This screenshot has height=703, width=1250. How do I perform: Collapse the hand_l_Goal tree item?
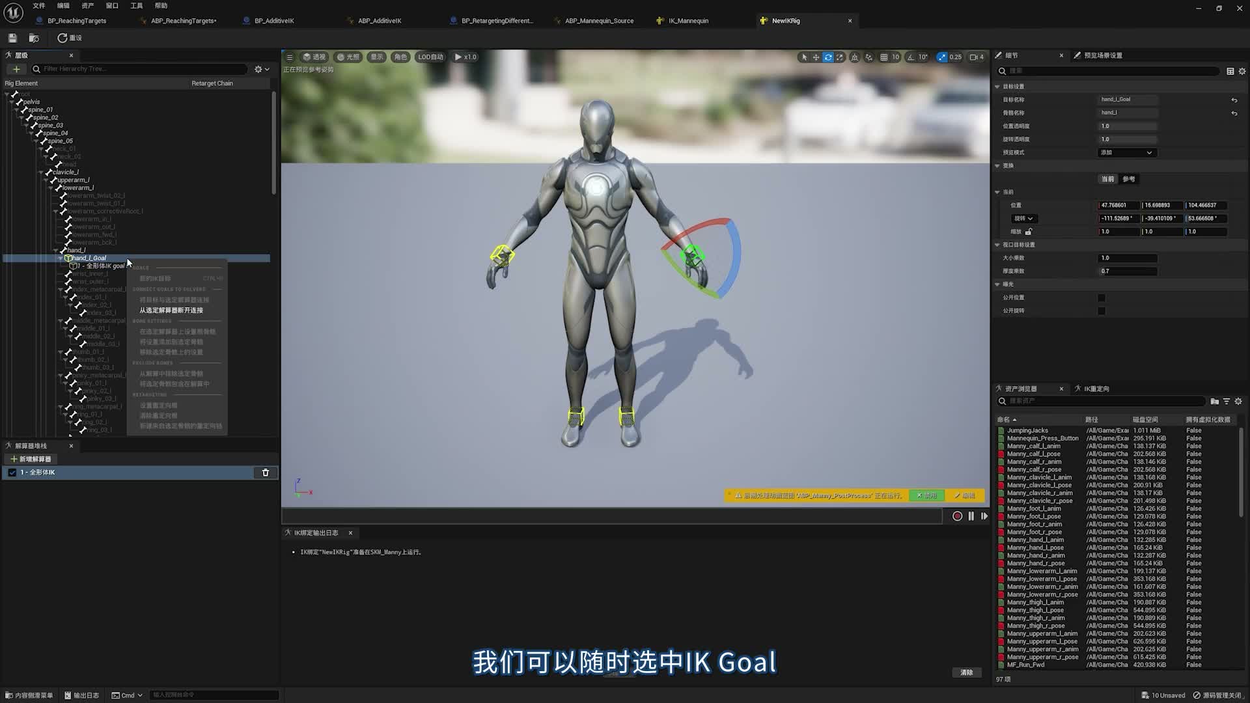pyautogui.click(x=61, y=258)
